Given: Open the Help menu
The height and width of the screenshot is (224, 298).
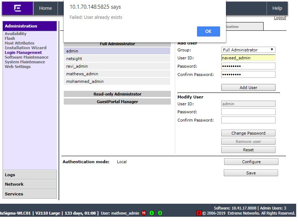Looking at the screenshot, I should click(277, 8).
